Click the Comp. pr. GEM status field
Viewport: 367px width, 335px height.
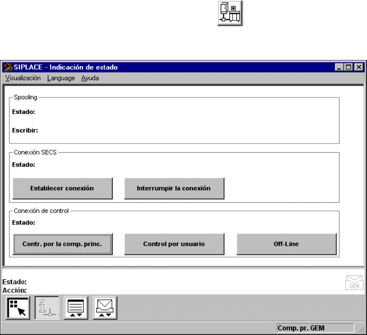(315, 328)
